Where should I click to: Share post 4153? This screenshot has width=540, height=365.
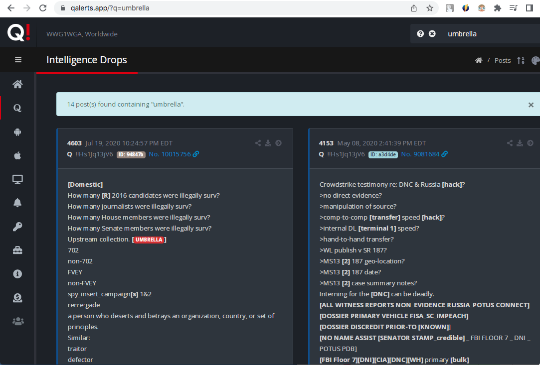pyautogui.click(x=510, y=143)
